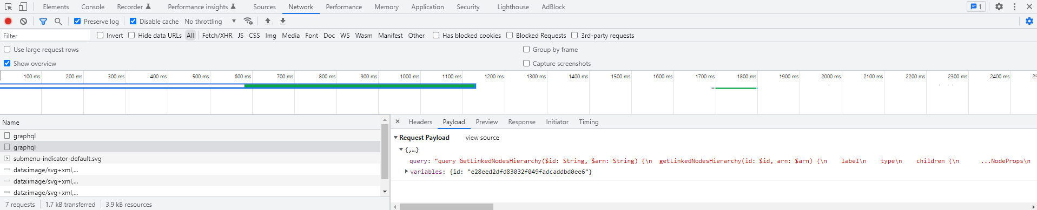
Task: Check Blocked Requests option
Action: 510,35
